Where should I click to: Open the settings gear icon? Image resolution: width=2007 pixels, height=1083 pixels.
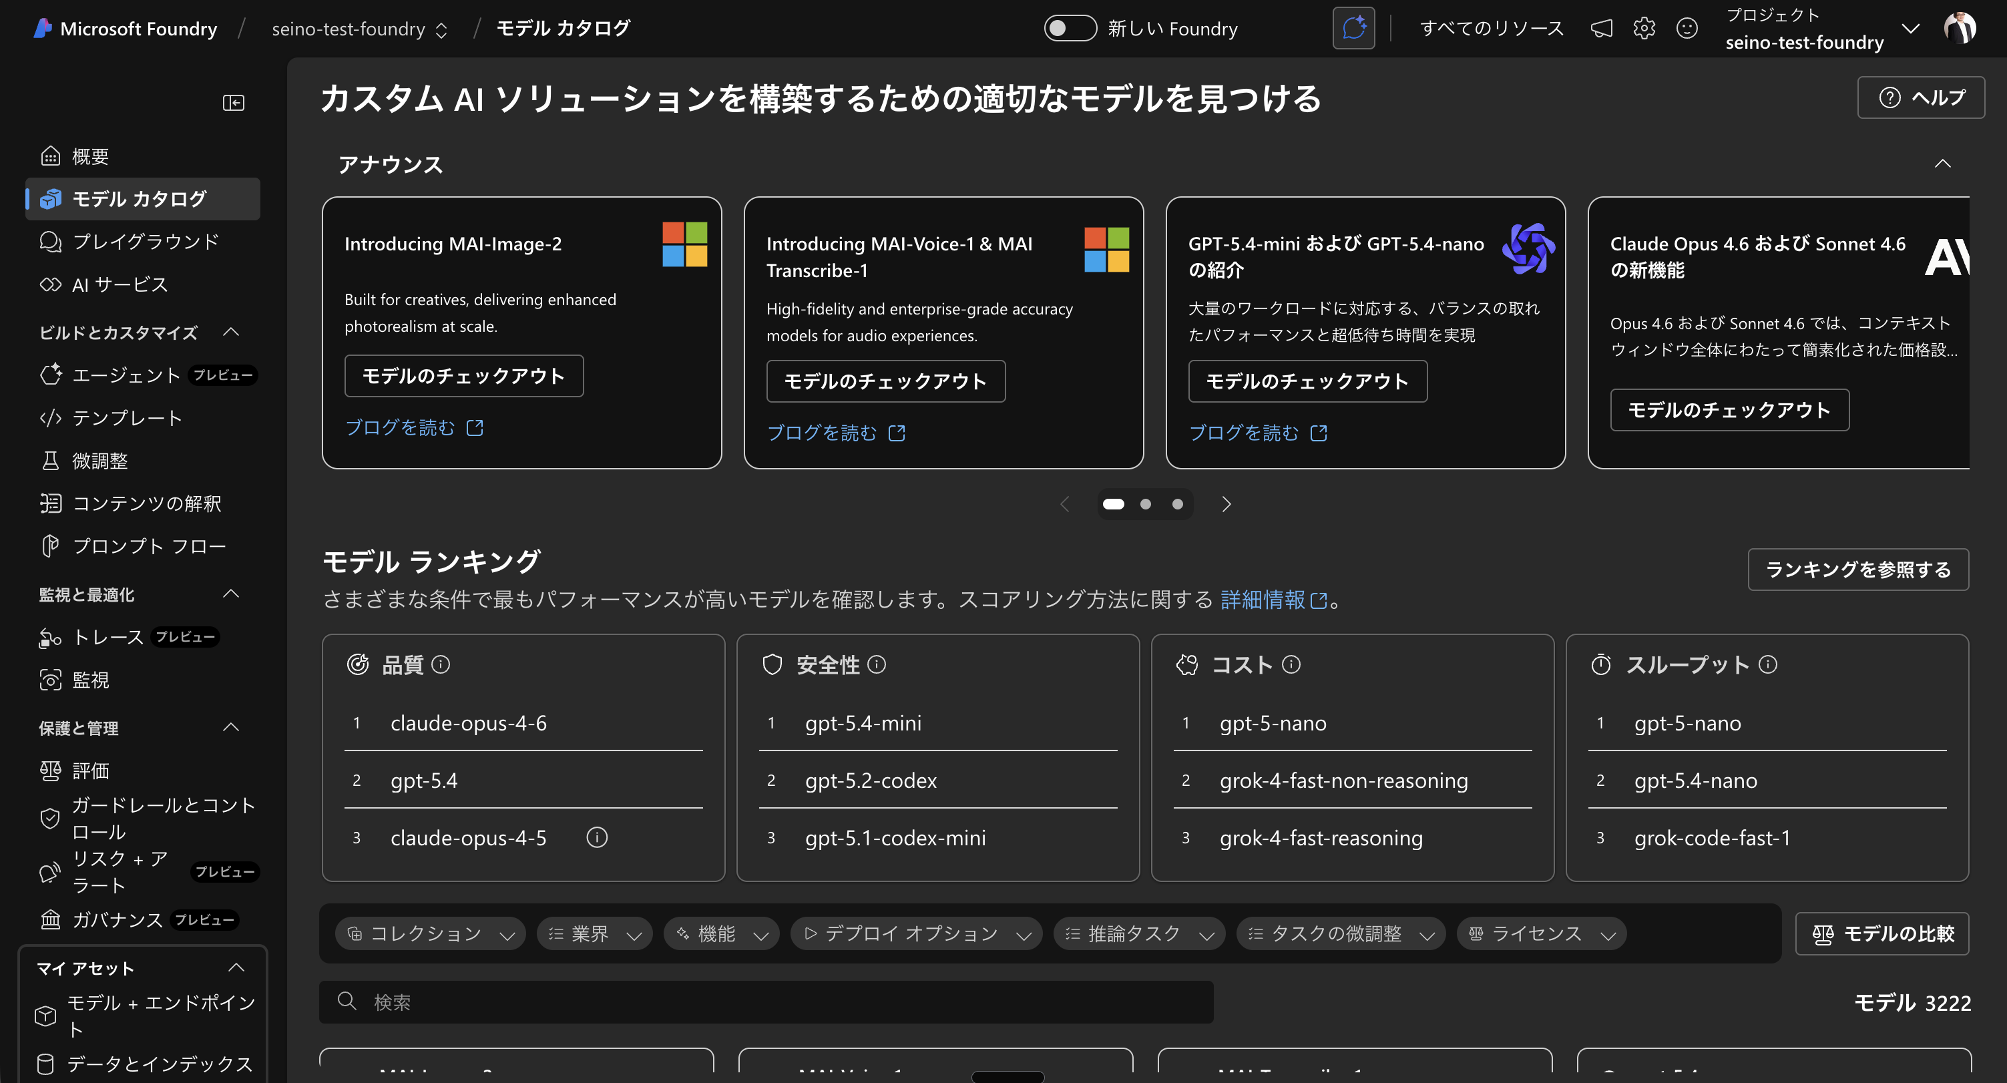tap(1644, 29)
